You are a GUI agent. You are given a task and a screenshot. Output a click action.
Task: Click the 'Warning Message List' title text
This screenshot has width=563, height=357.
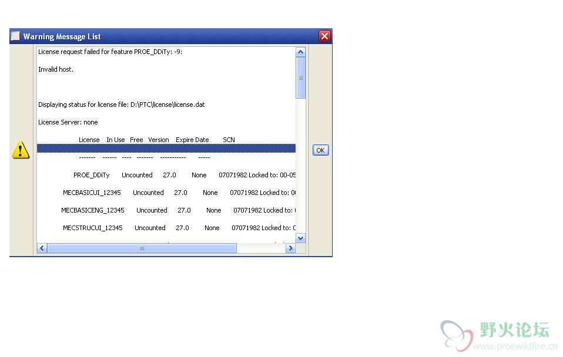click(62, 36)
